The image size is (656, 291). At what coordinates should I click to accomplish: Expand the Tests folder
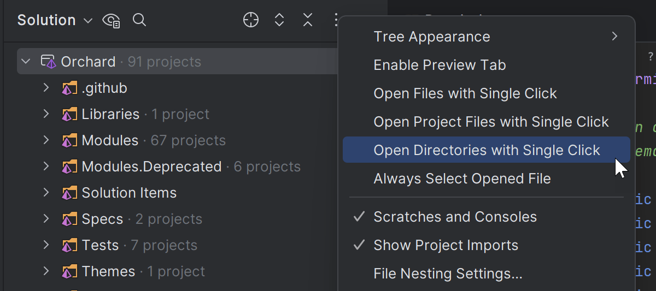pos(46,245)
